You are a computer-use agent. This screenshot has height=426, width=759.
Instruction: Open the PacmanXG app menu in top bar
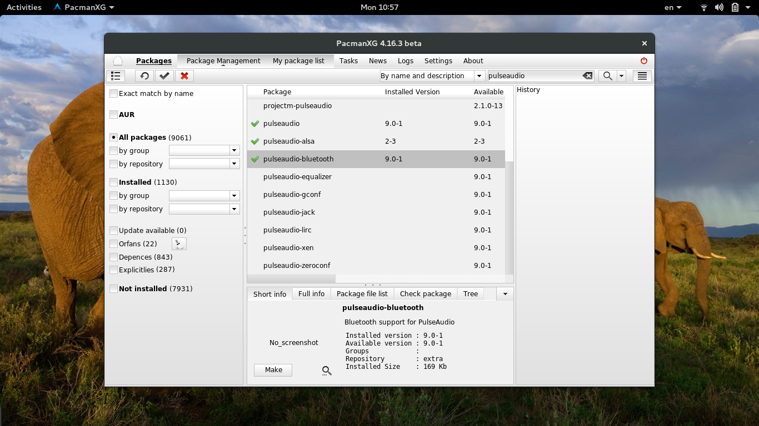[x=84, y=7]
